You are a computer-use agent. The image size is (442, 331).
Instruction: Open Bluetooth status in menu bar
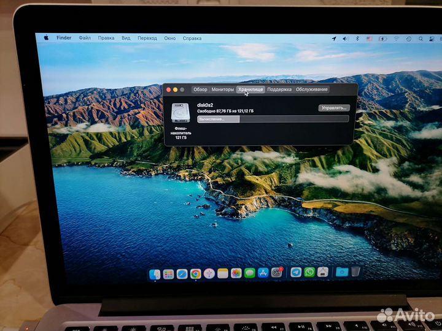point(357,39)
